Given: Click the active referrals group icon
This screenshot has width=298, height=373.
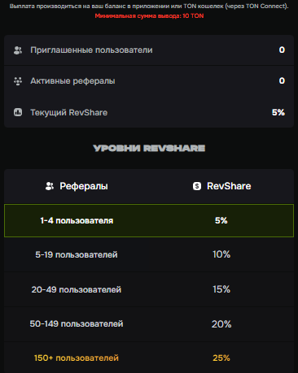Looking at the screenshot, I should pyautogui.click(x=18, y=81).
